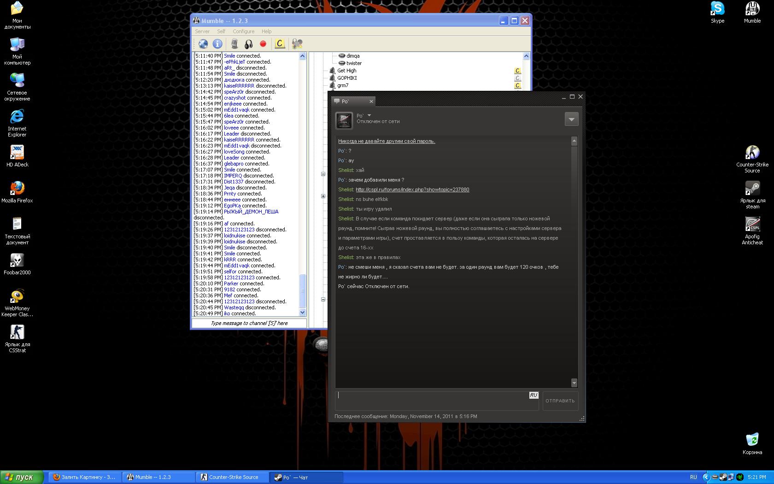
Task: Select the WebMoney Keeper Classic icon
Action: [x=17, y=296]
